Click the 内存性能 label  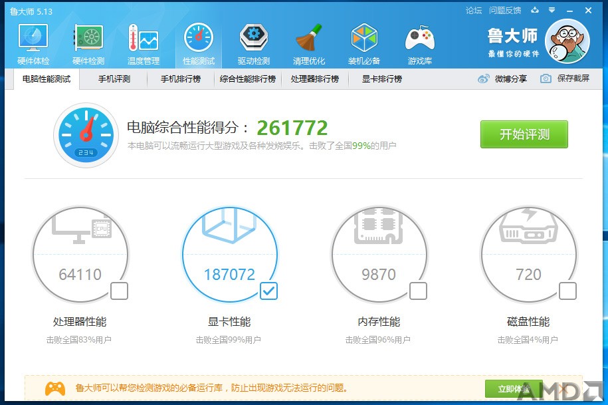(x=379, y=322)
